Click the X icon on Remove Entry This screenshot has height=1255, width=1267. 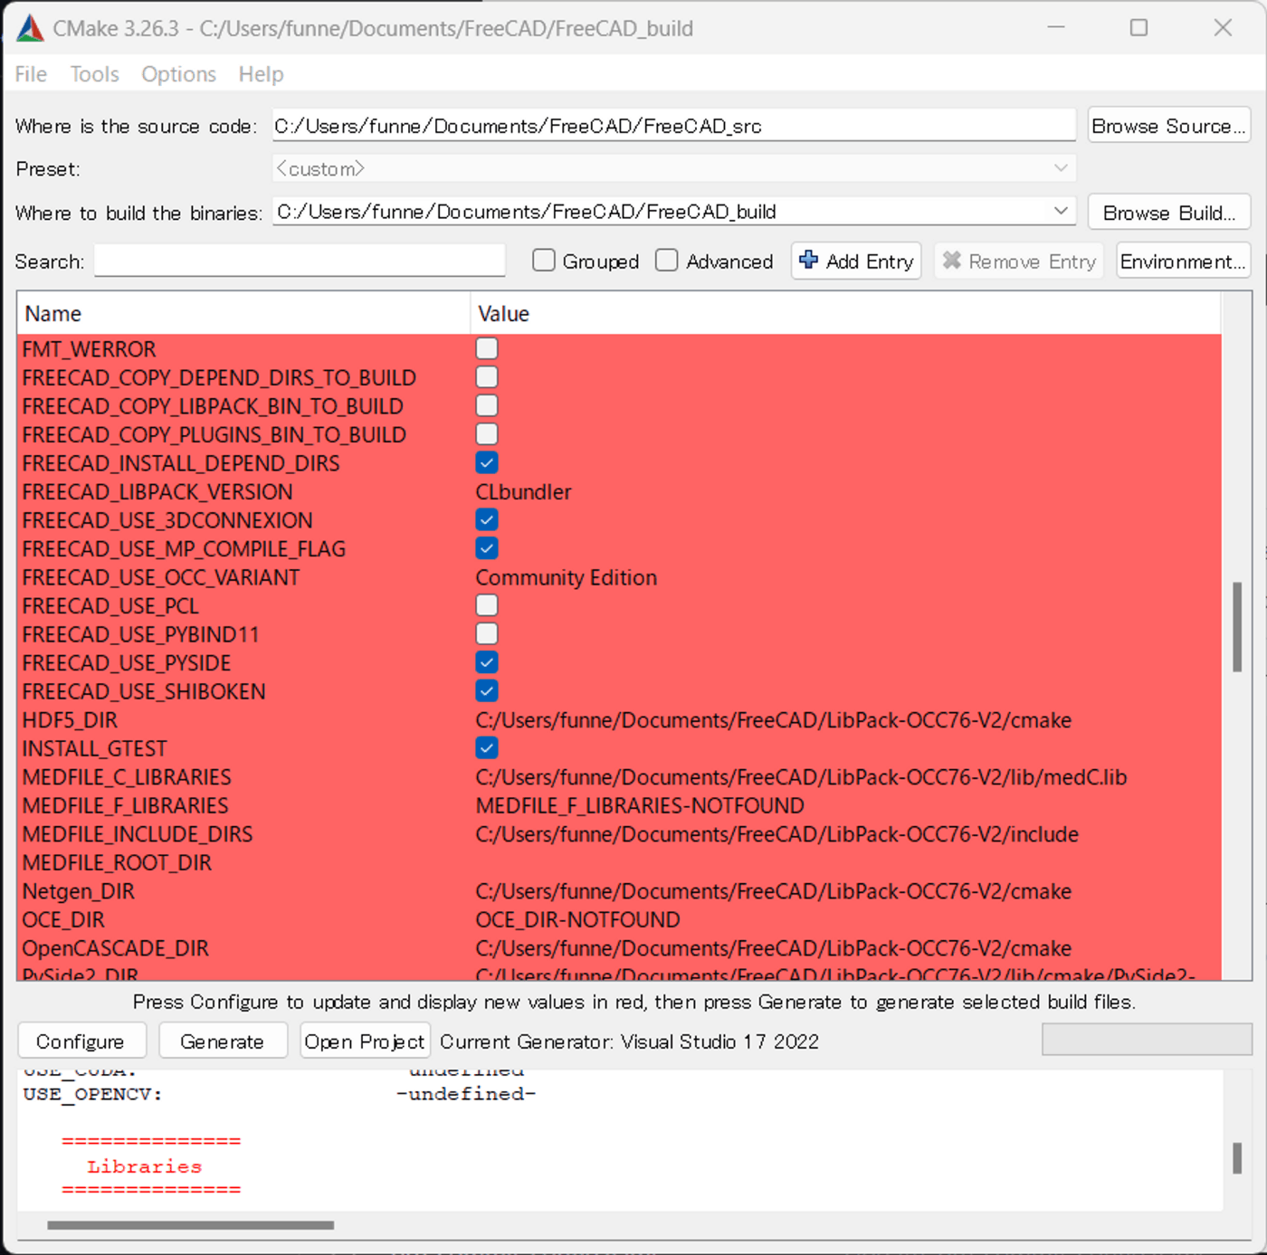point(951,261)
